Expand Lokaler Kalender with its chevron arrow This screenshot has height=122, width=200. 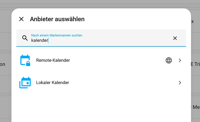pos(180,83)
